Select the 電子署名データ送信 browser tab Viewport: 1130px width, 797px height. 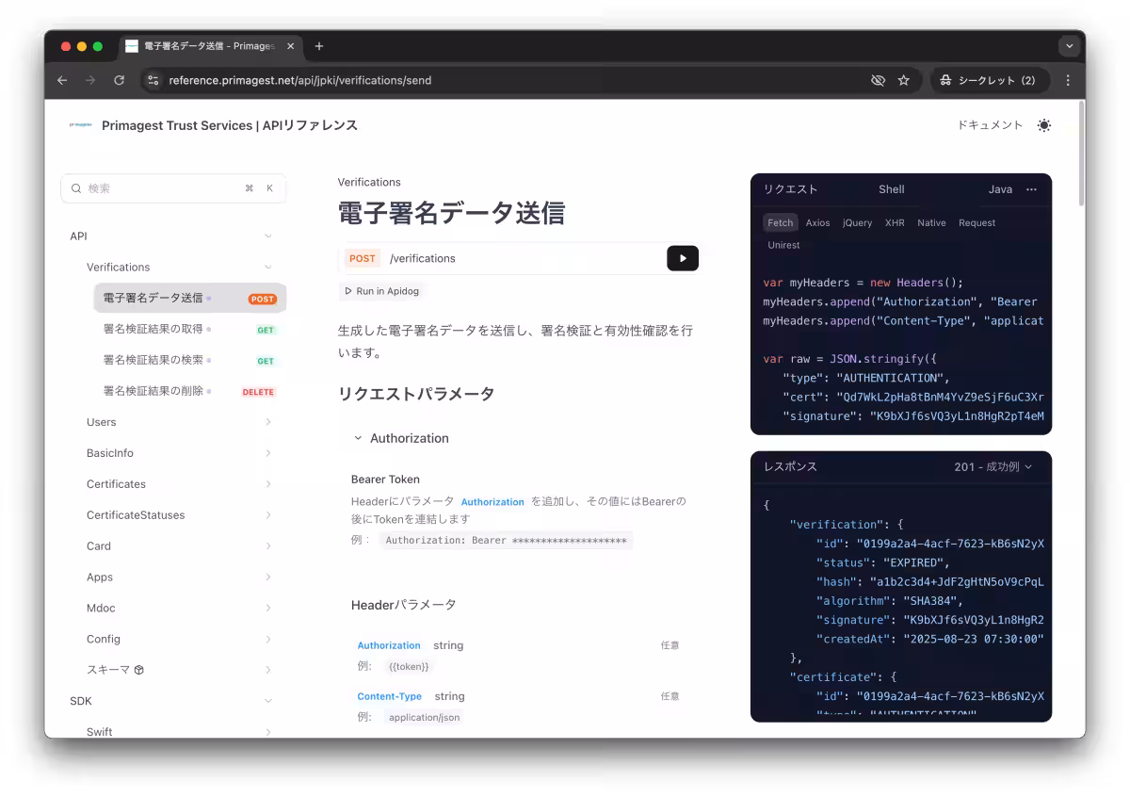pyautogui.click(x=210, y=46)
